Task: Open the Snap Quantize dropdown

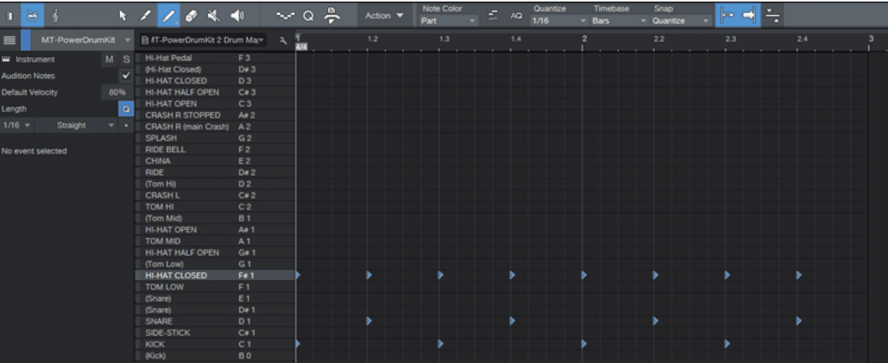Action: click(x=681, y=21)
